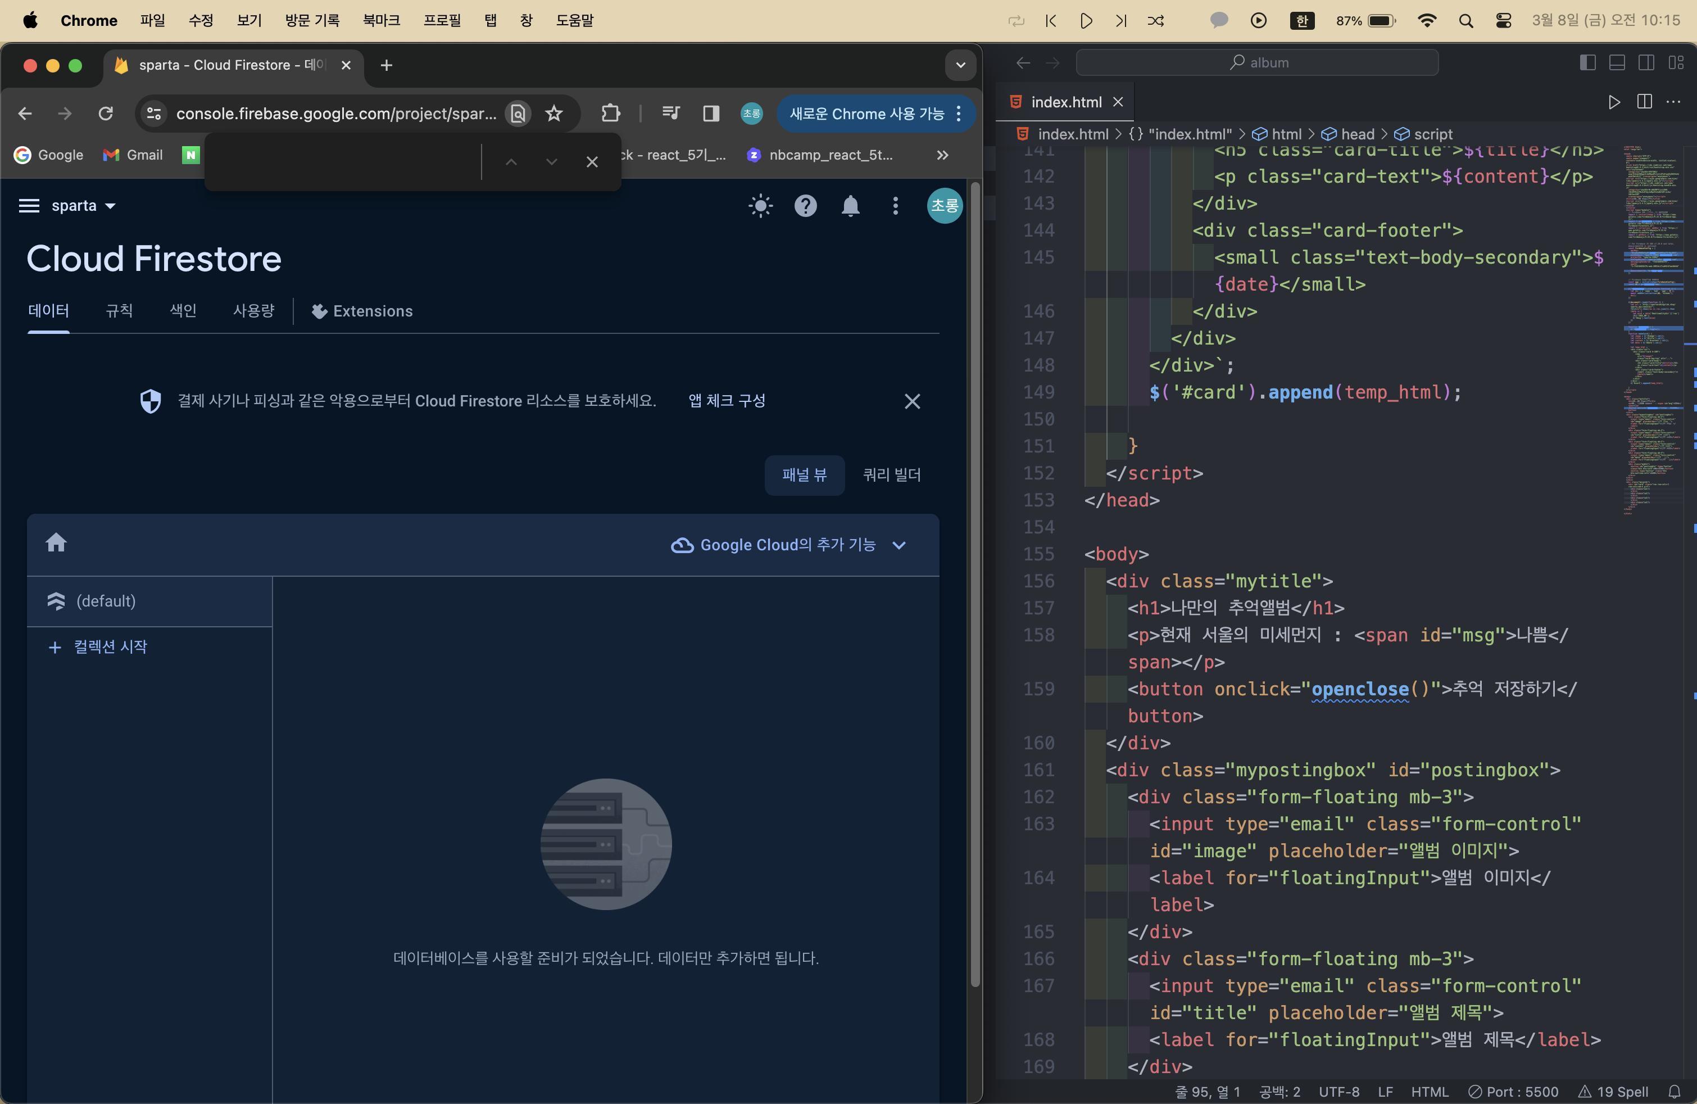Open macOS Spotlight search icon
The width and height of the screenshot is (1697, 1104).
pyautogui.click(x=1466, y=21)
